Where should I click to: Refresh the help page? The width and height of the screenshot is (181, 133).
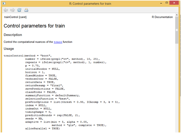point(19,10)
